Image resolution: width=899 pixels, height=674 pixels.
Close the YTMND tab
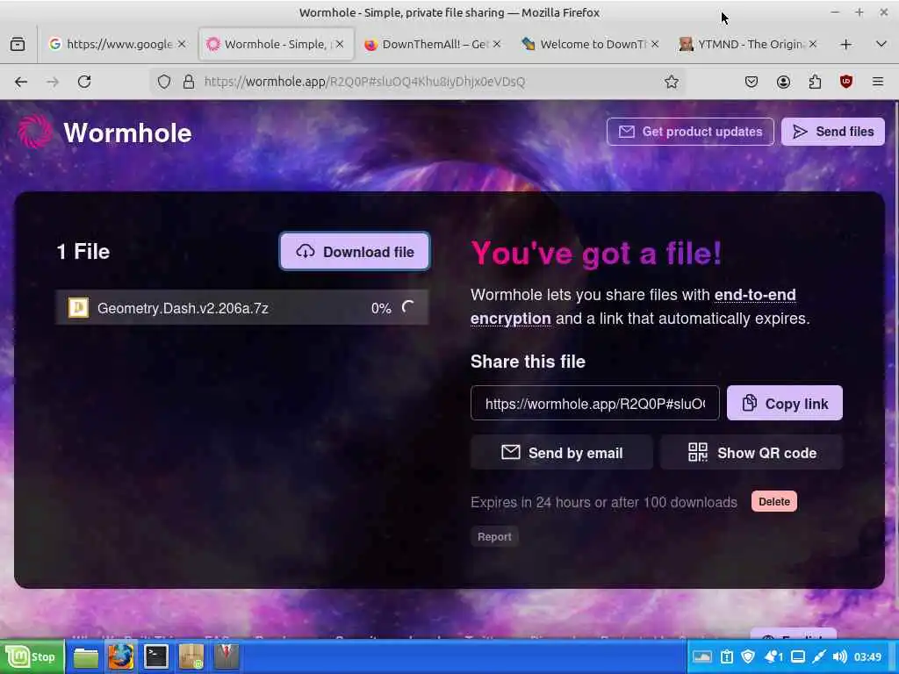(812, 44)
